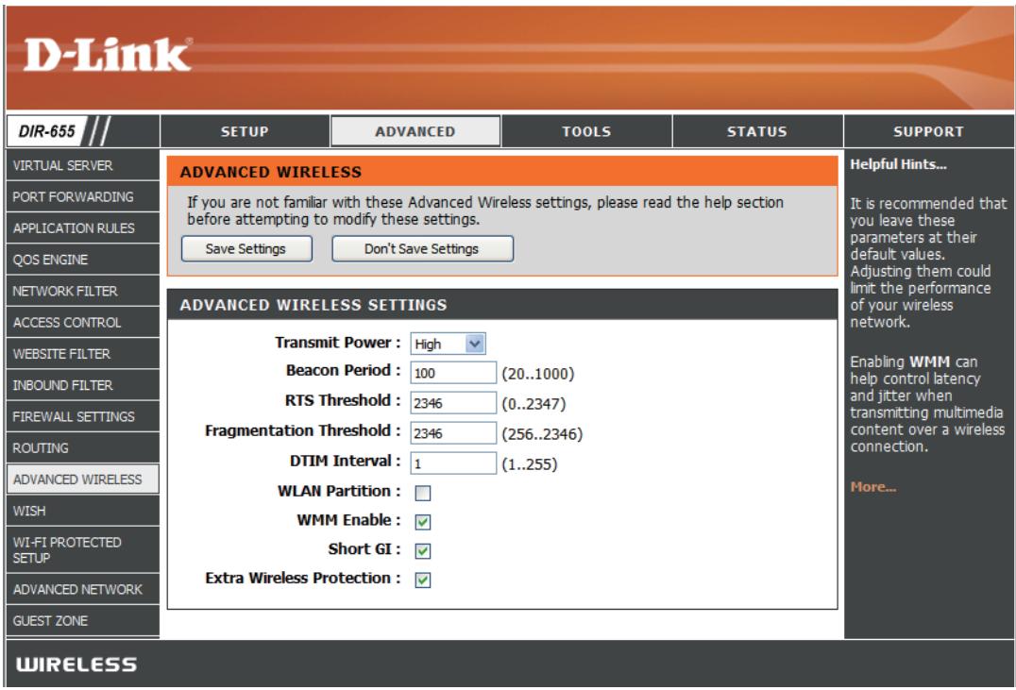
Task: Click the Short GI label
Action: point(364,548)
